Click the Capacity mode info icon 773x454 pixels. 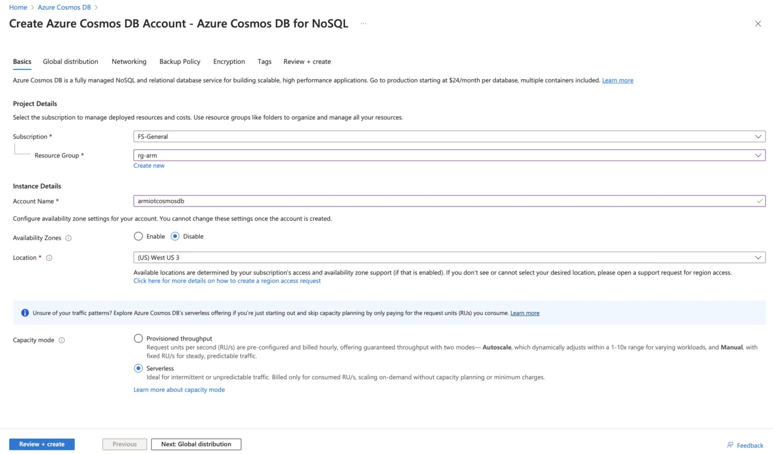click(62, 340)
